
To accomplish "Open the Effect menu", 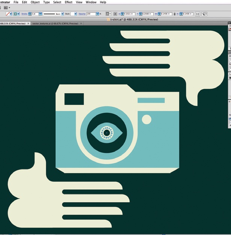I will (x=68, y=2).
